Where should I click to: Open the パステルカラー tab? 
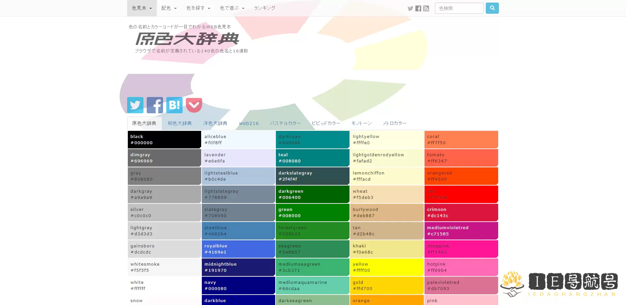tap(285, 123)
